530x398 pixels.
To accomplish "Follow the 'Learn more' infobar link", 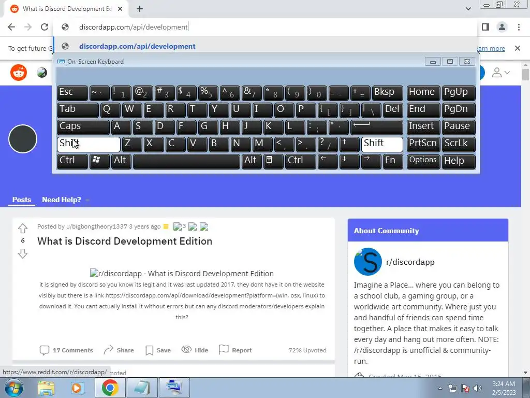I will click(491, 48).
